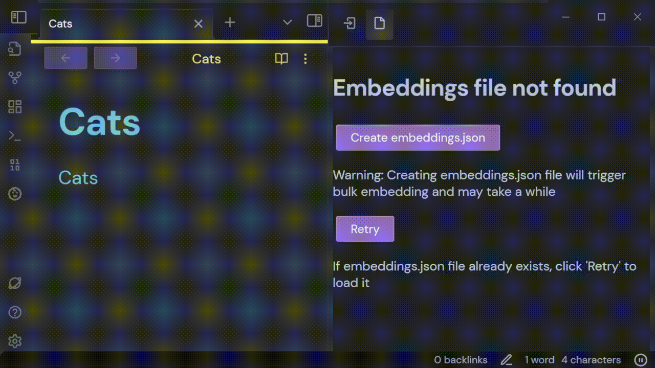Click the binary digits ribbon icon

tap(15, 165)
